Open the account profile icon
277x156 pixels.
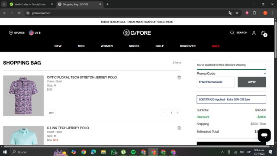pyautogui.click(x=254, y=33)
